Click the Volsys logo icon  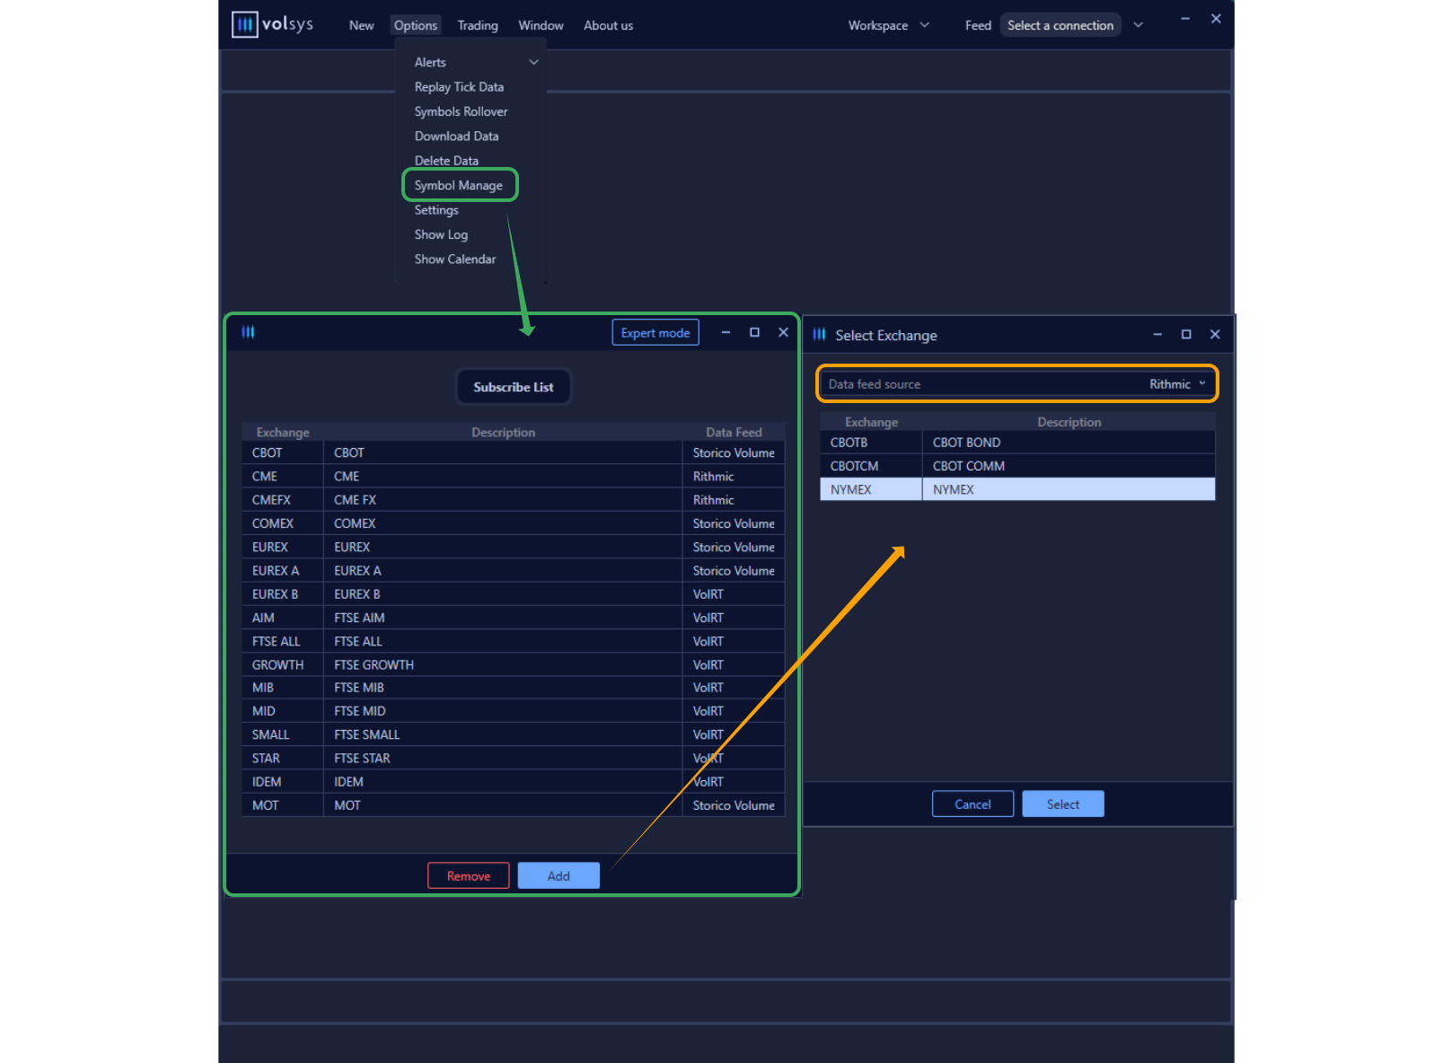coord(244,24)
